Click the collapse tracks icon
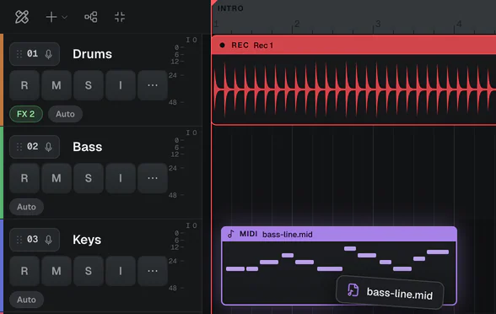The image size is (496, 314). [x=120, y=17]
